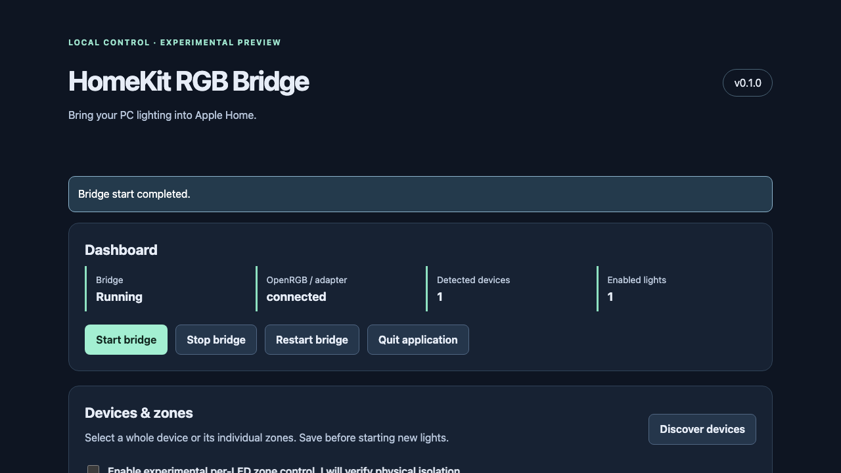Discover devices in Devices & zones
This screenshot has width=841, height=473.
(x=702, y=429)
